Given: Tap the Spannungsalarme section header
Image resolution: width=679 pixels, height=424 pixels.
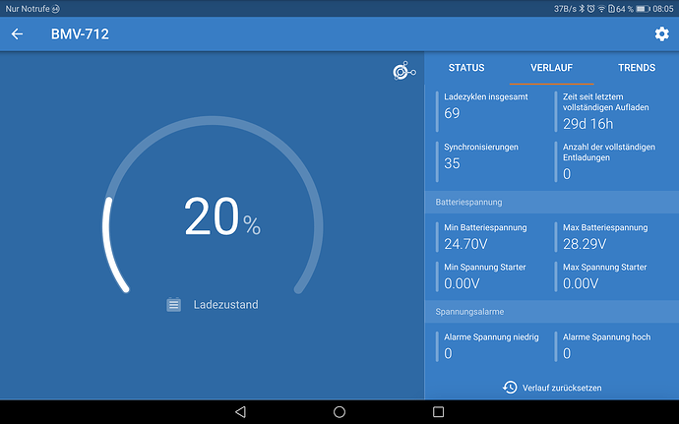Looking at the screenshot, I should (552, 312).
